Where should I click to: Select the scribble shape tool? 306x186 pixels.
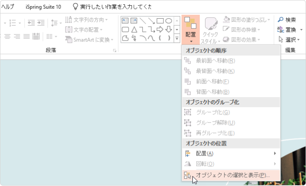tap(134, 38)
